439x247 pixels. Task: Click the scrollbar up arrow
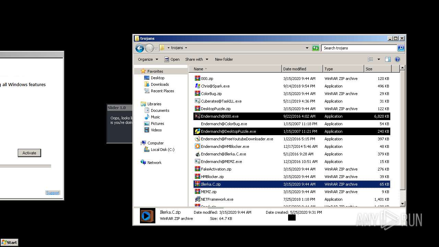pos(403,68)
